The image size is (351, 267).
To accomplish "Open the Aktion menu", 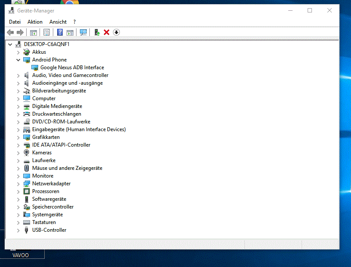I will (35, 22).
